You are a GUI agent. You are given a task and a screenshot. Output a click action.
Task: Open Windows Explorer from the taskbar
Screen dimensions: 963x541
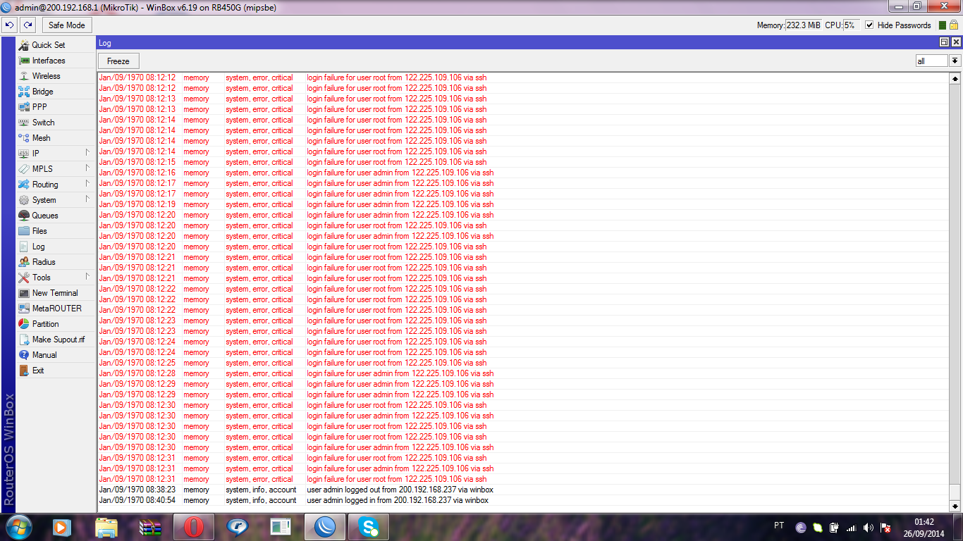click(106, 526)
